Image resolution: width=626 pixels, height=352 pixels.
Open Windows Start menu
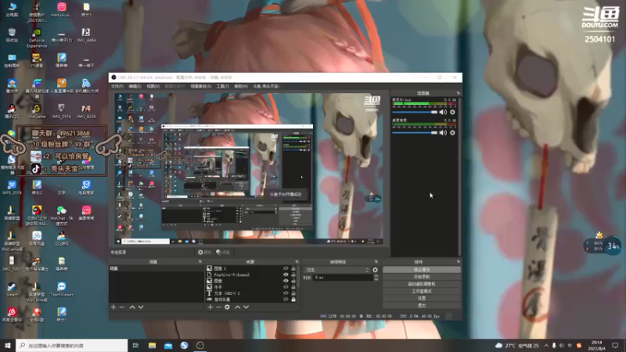8,345
